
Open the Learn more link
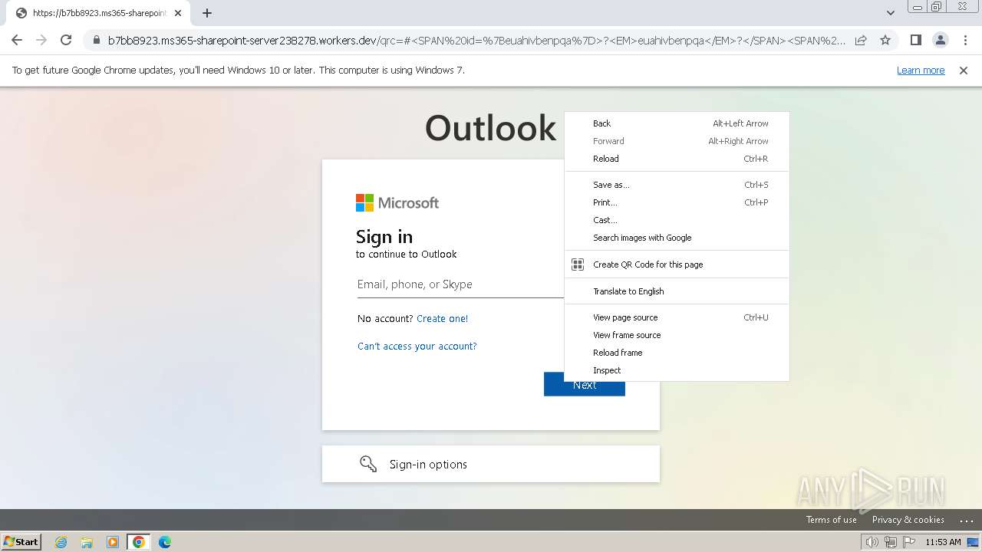(921, 71)
